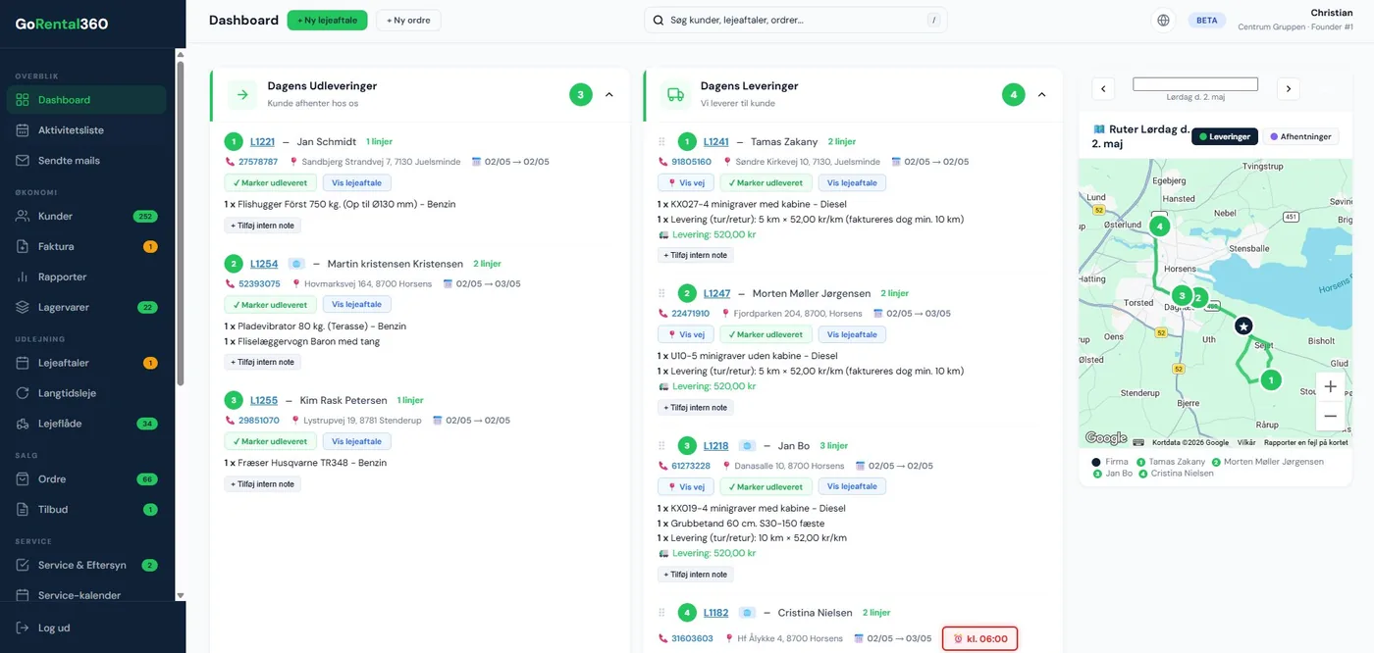The height and width of the screenshot is (653, 1374).
Task: Go to next day on map
Action: tap(1289, 89)
